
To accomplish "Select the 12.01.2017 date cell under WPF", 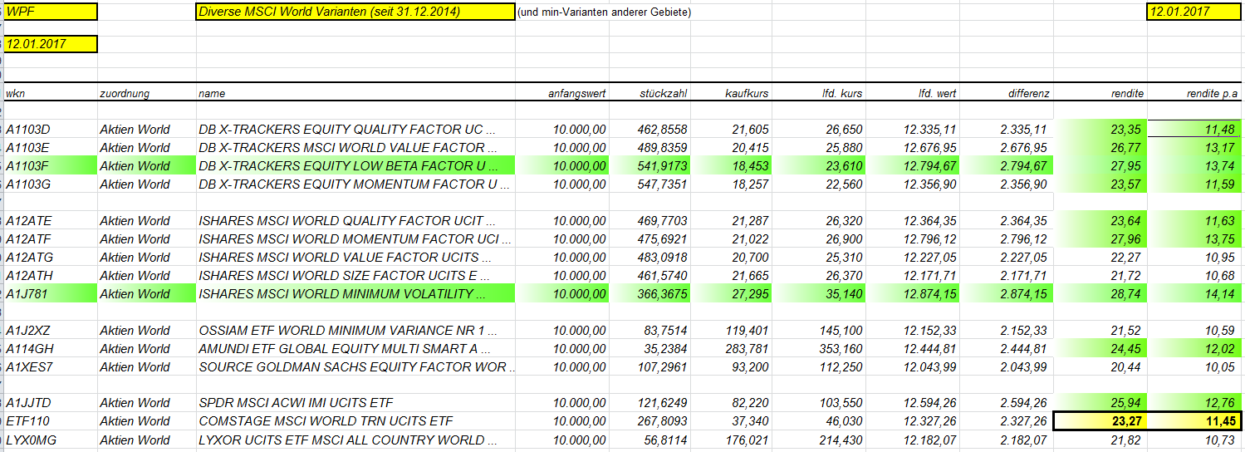I will [50, 44].
